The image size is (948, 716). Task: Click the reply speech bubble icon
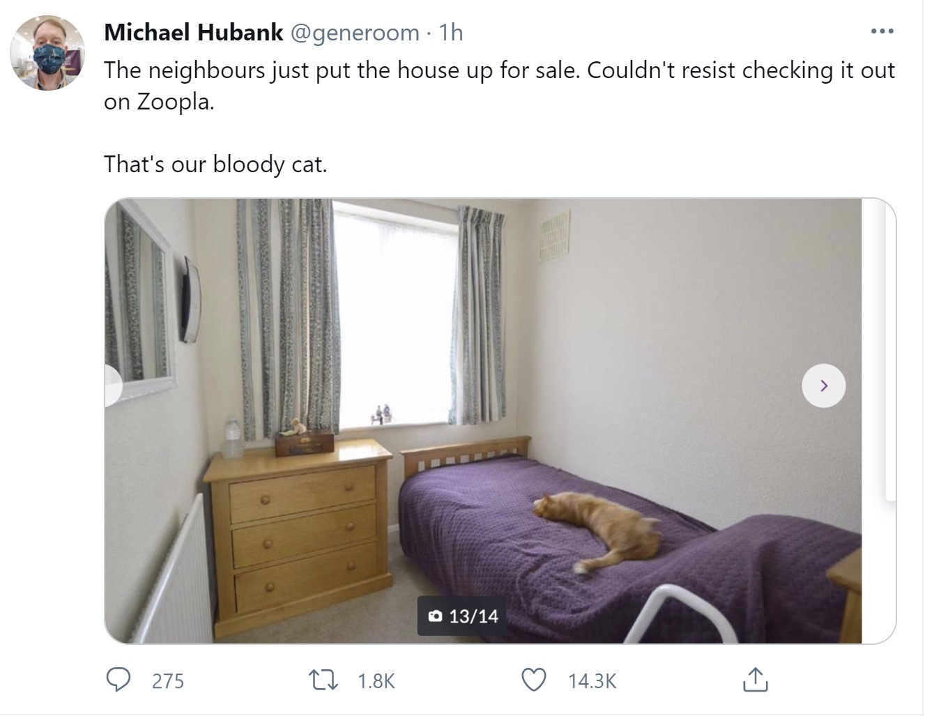point(118,680)
